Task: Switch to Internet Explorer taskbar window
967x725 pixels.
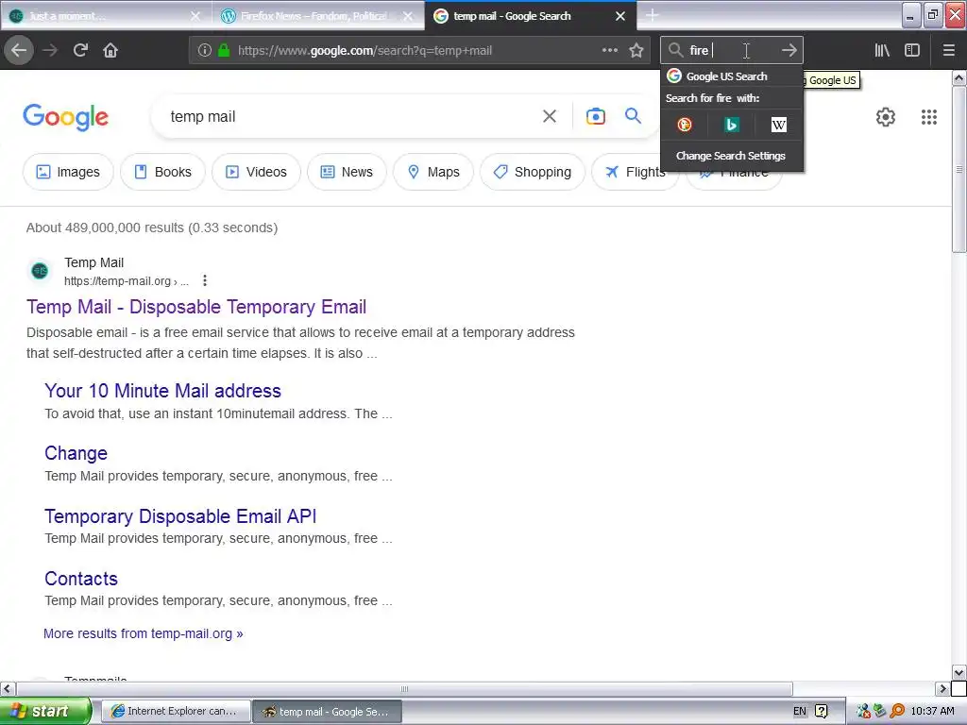Action: (x=175, y=712)
